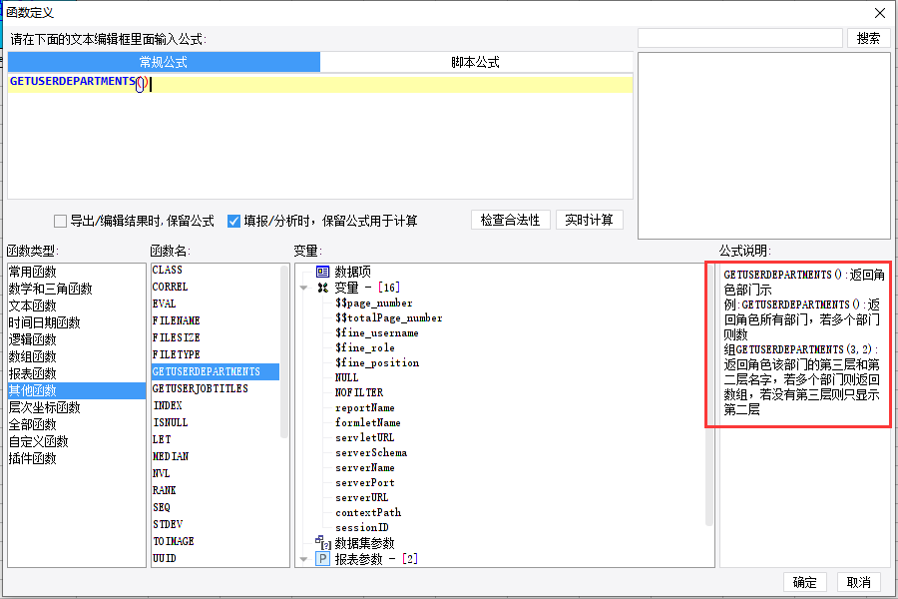This screenshot has width=898, height=599.
Task: Select the $fine_role variable
Action: [365, 348]
